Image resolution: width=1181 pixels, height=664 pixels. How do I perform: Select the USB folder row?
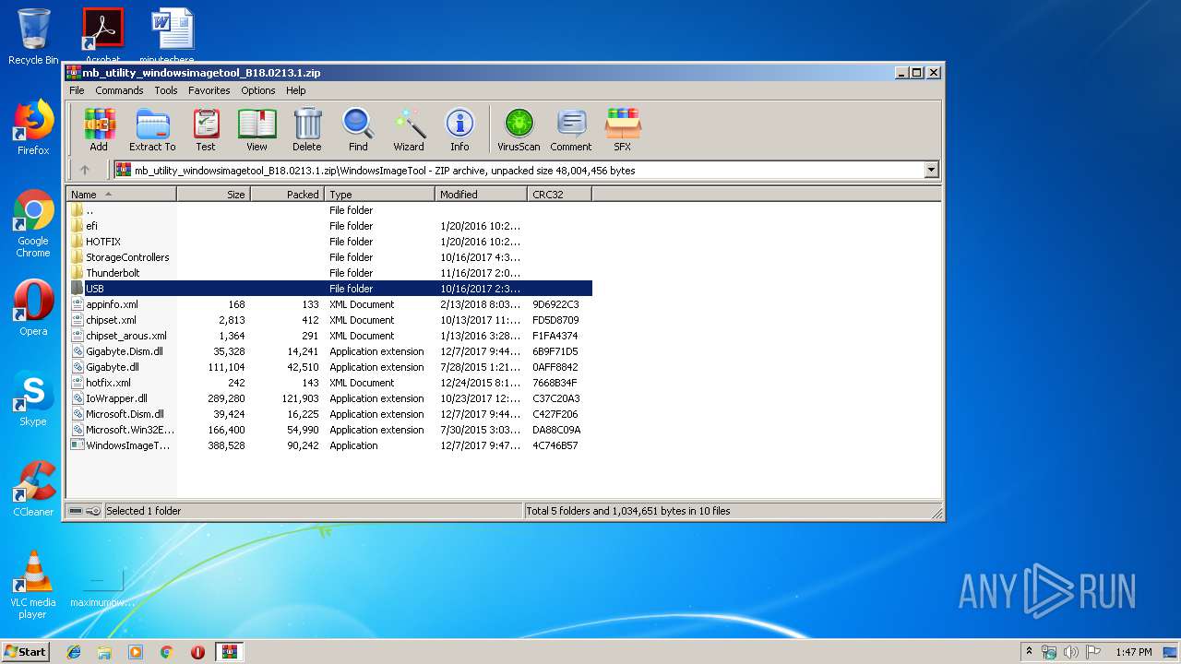[329, 289]
